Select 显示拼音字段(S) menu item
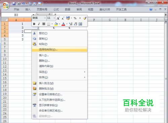This screenshot has height=123, width=168. (x=59, y=105)
